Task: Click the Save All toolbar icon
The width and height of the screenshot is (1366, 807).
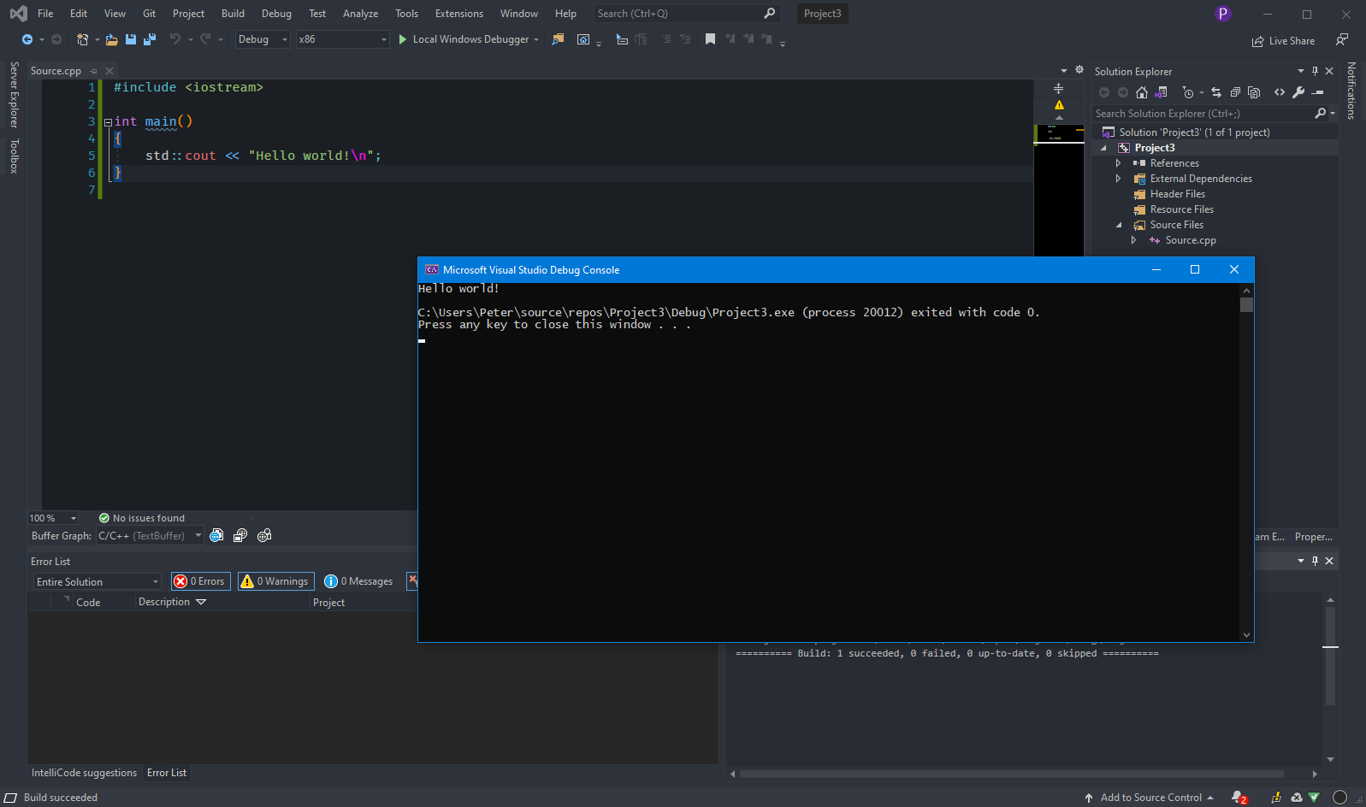Action: [150, 39]
